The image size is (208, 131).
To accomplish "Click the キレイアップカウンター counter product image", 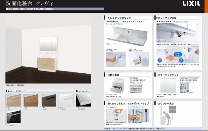I will (127, 36).
